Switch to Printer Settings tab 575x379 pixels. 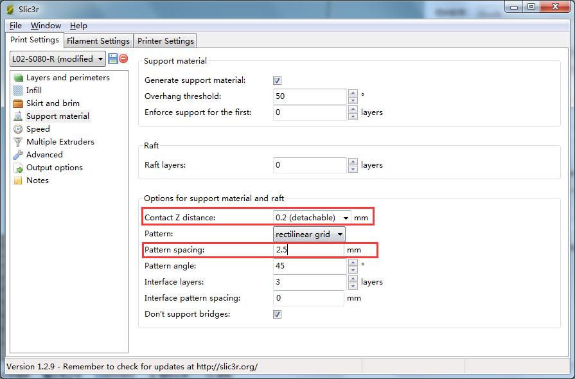pyautogui.click(x=165, y=41)
